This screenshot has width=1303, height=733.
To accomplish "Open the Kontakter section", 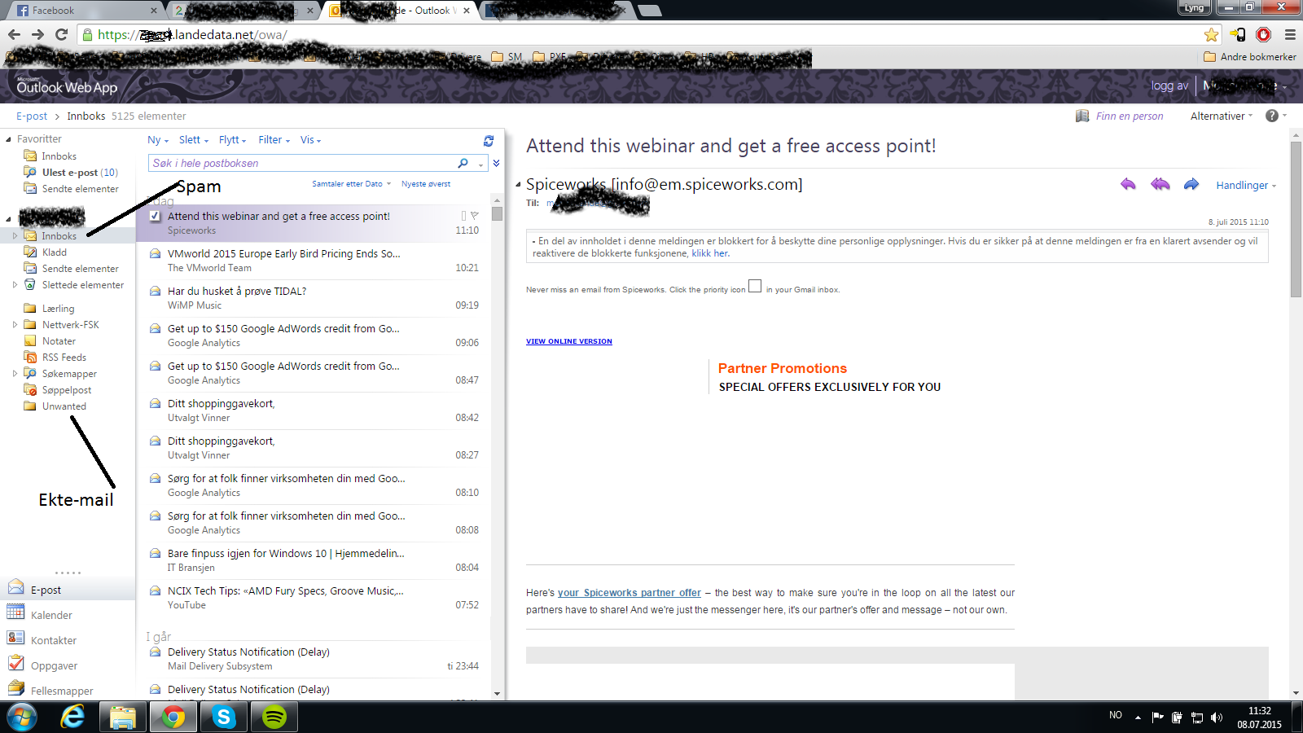I will point(54,640).
